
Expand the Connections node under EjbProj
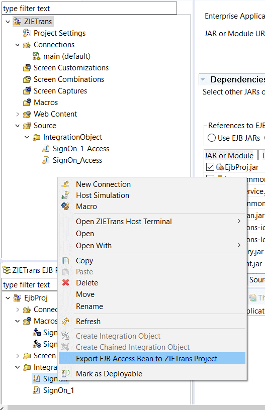click(18, 310)
